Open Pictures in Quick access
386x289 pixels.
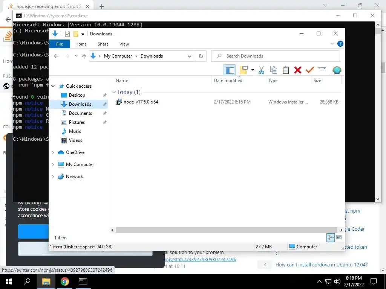coord(77,122)
